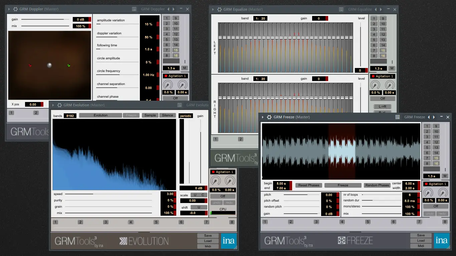Toggle Agitation 1 in GRM Freeze

[x=436, y=184]
